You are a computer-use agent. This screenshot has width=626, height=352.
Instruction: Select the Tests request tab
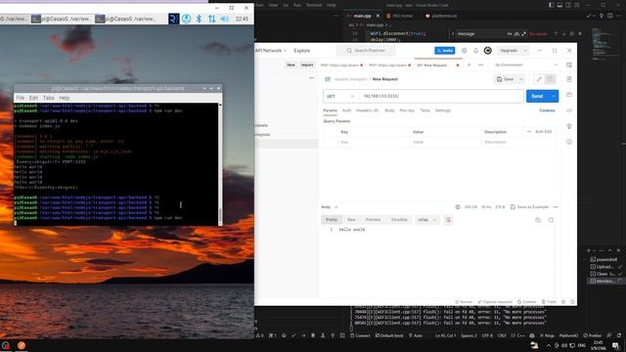[x=425, y=110]
